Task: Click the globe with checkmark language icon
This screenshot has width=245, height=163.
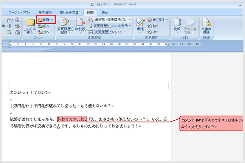Action: [x=18, y=26]
